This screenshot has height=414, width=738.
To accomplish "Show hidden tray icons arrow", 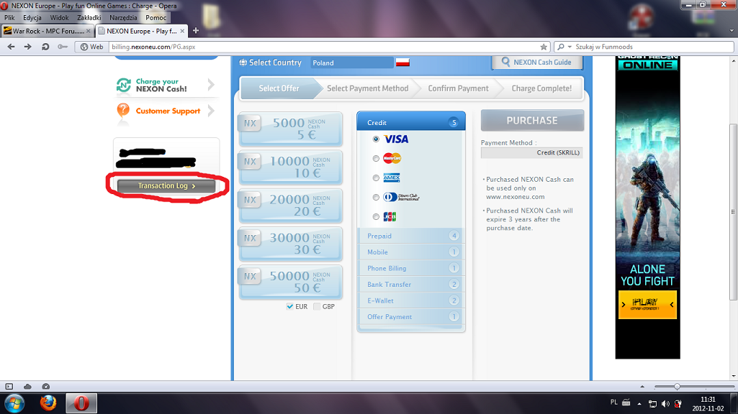I will click(x=639, y=404).
